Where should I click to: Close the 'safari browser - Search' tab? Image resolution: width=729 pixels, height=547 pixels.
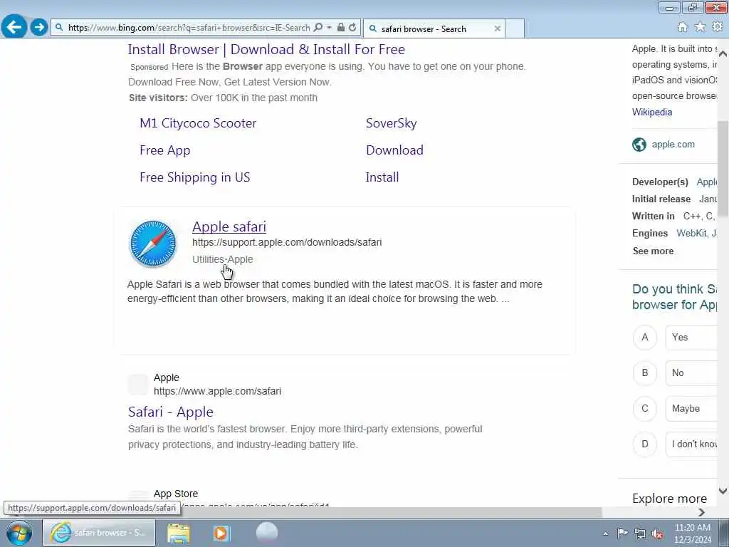[x=498, y=28]
